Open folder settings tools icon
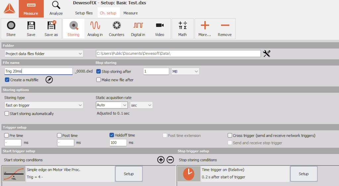The image size is (339, 186). click(x=266, y=53)
